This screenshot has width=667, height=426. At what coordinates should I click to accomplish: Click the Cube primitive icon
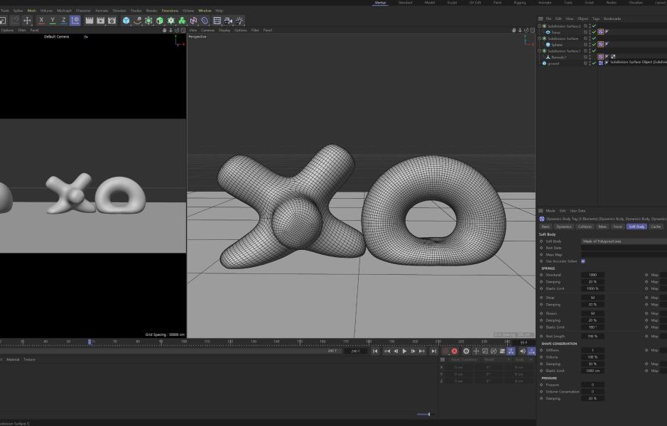126,21
